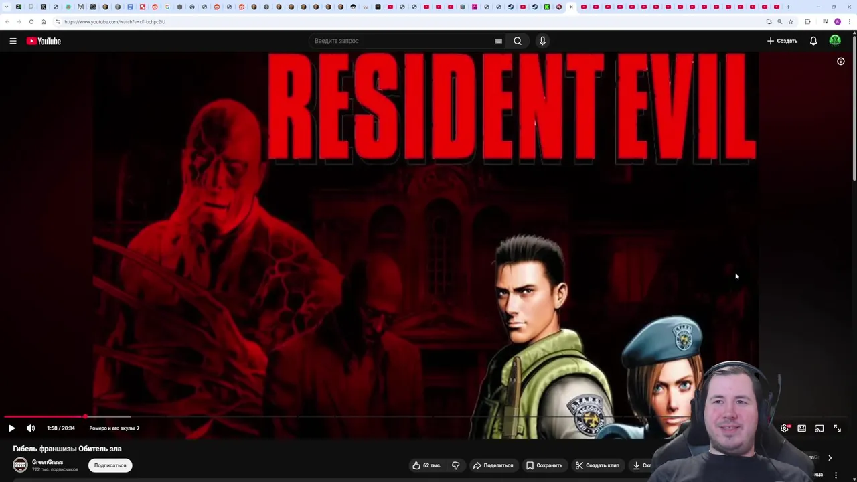Switch to the green K icon tab
Screen dimensions: 857x482
546,7
